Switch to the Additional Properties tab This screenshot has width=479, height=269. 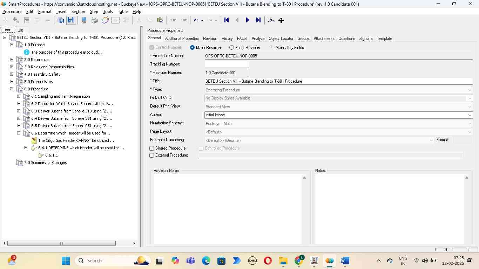(x=182, y=39)
